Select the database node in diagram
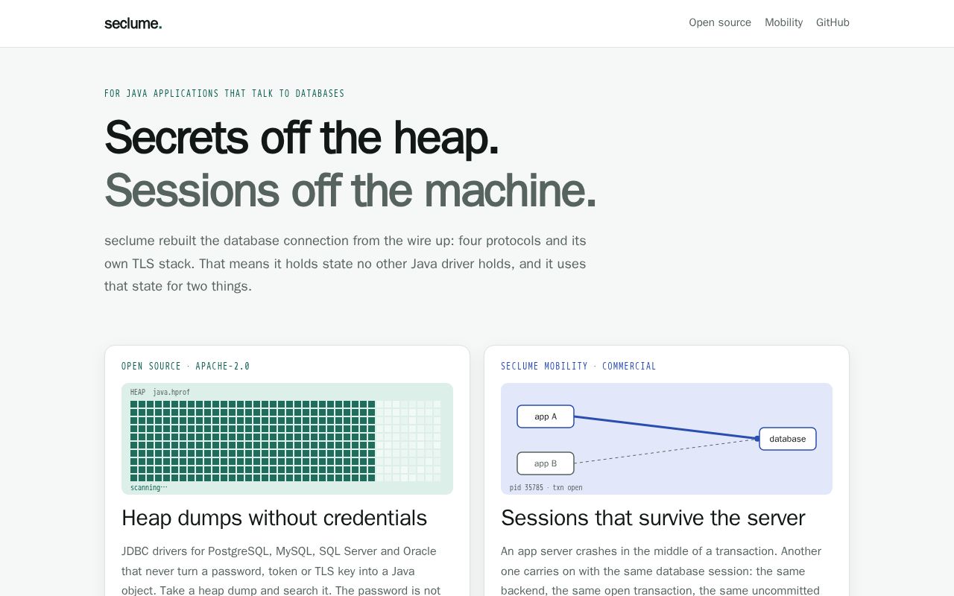 click(788, 439)
